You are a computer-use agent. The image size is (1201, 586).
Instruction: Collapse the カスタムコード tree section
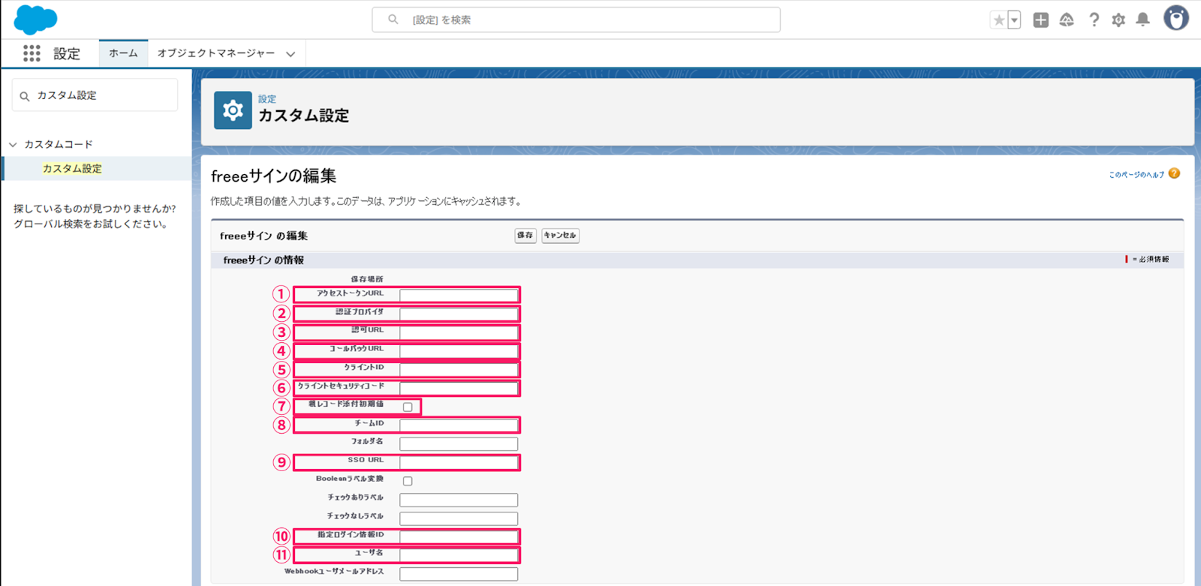coord(13,144)
